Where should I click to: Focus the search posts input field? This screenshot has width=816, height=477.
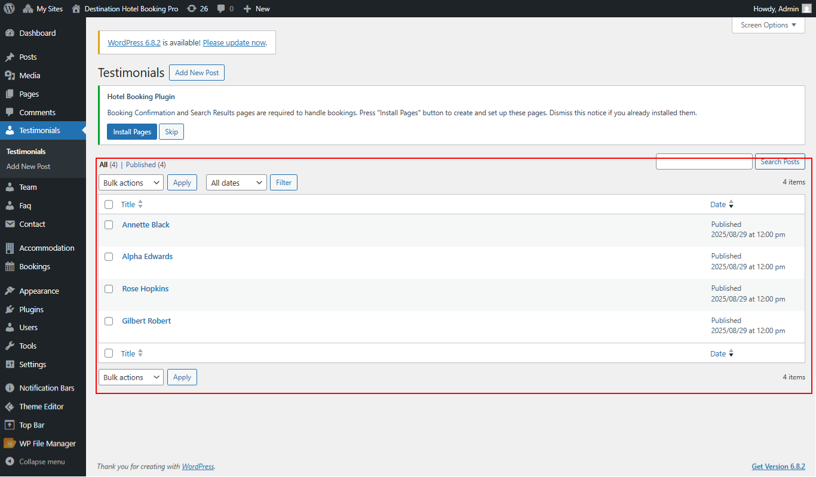[704, 162]
